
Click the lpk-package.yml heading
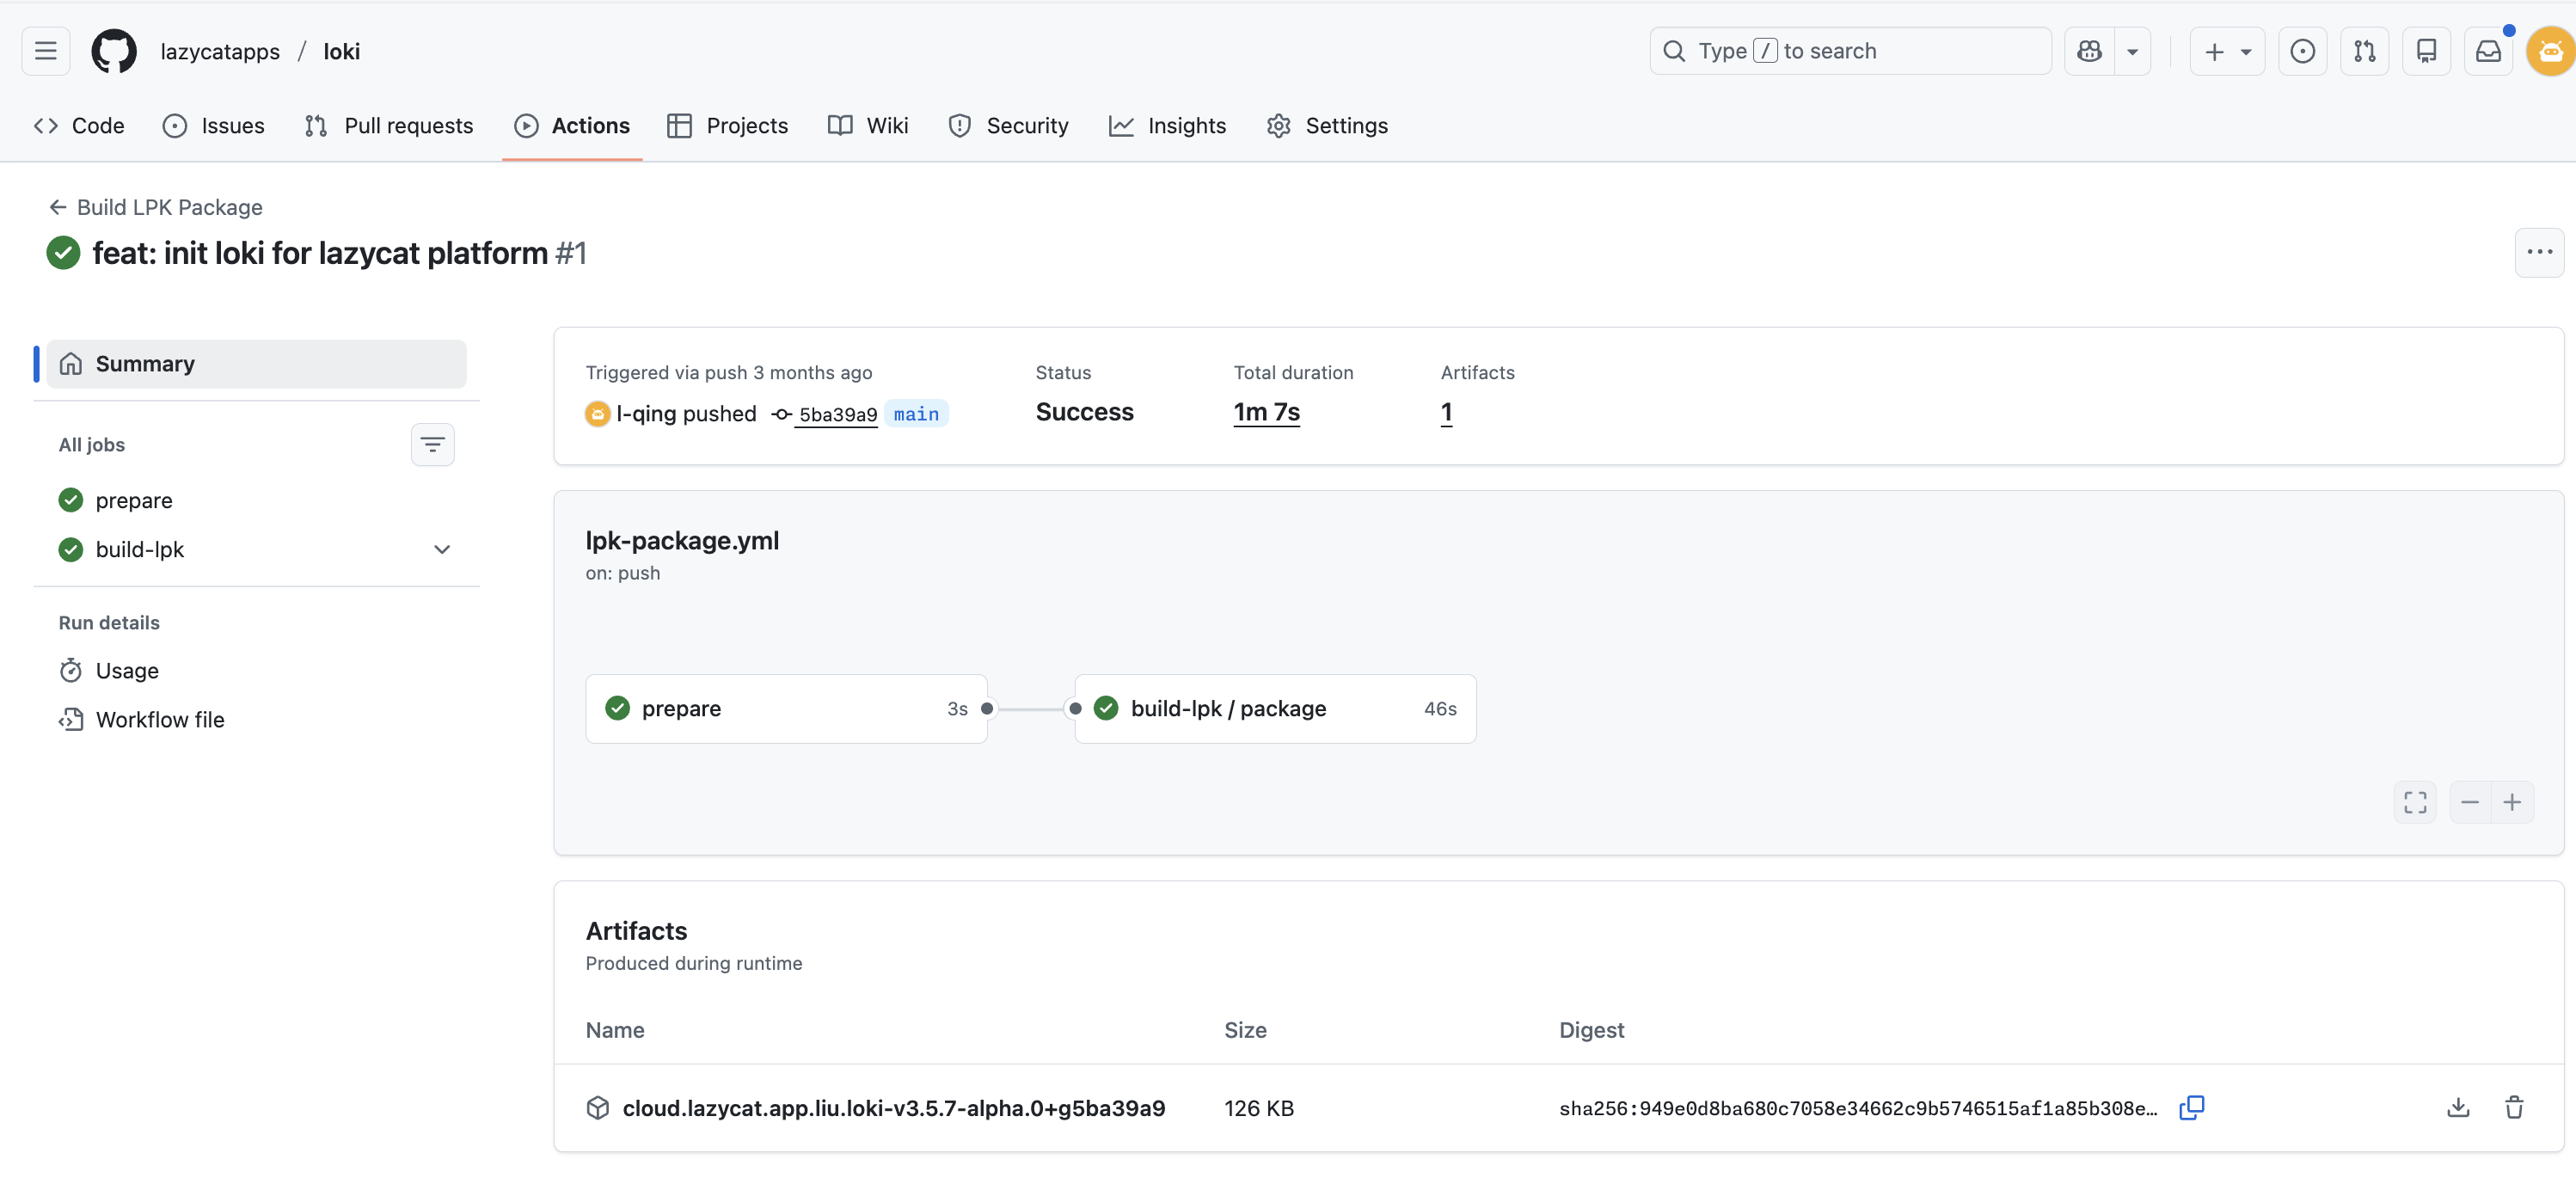(682, 541)
